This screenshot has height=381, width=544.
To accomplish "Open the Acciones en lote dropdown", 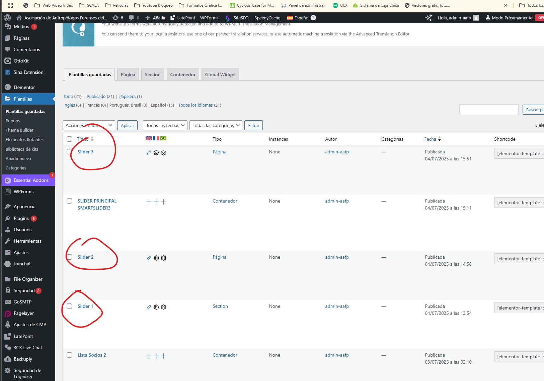I will click(89, 125).
